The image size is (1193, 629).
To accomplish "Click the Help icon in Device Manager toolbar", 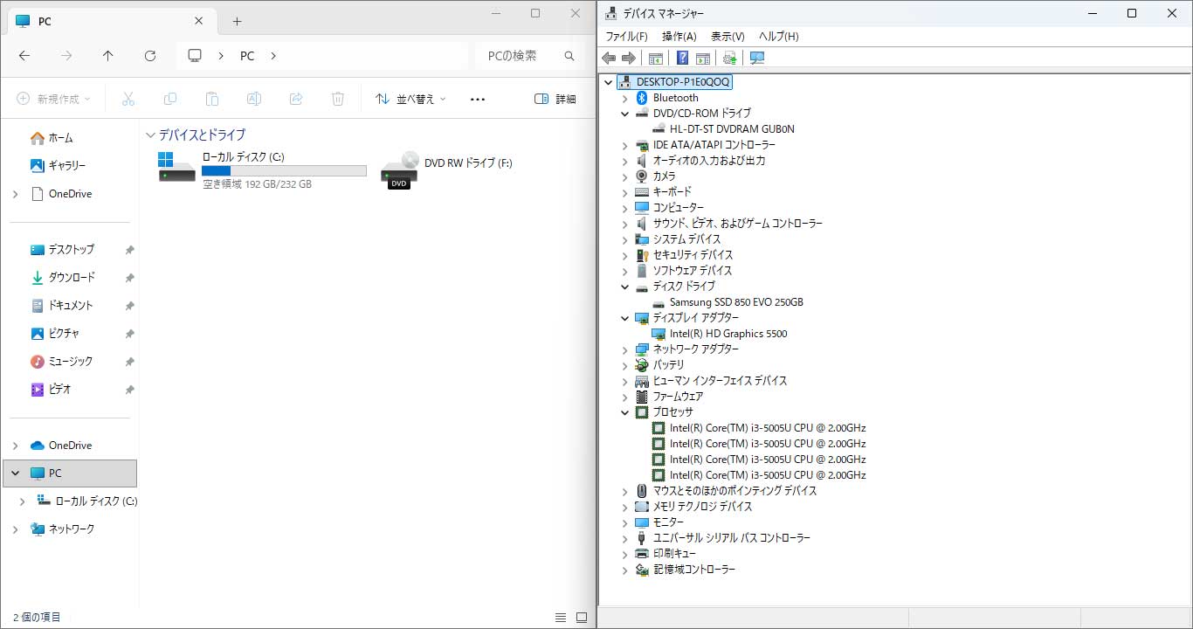I will 682,59.
